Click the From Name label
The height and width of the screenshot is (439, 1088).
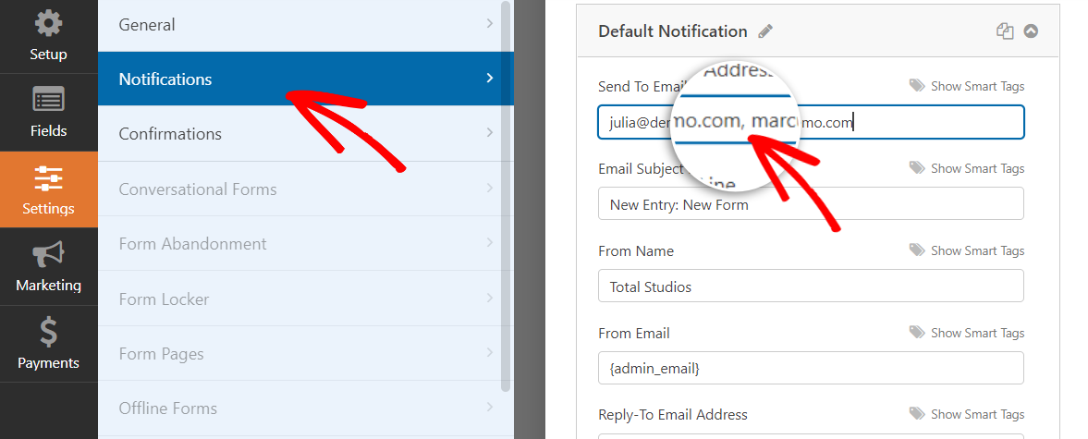[636, 251]
